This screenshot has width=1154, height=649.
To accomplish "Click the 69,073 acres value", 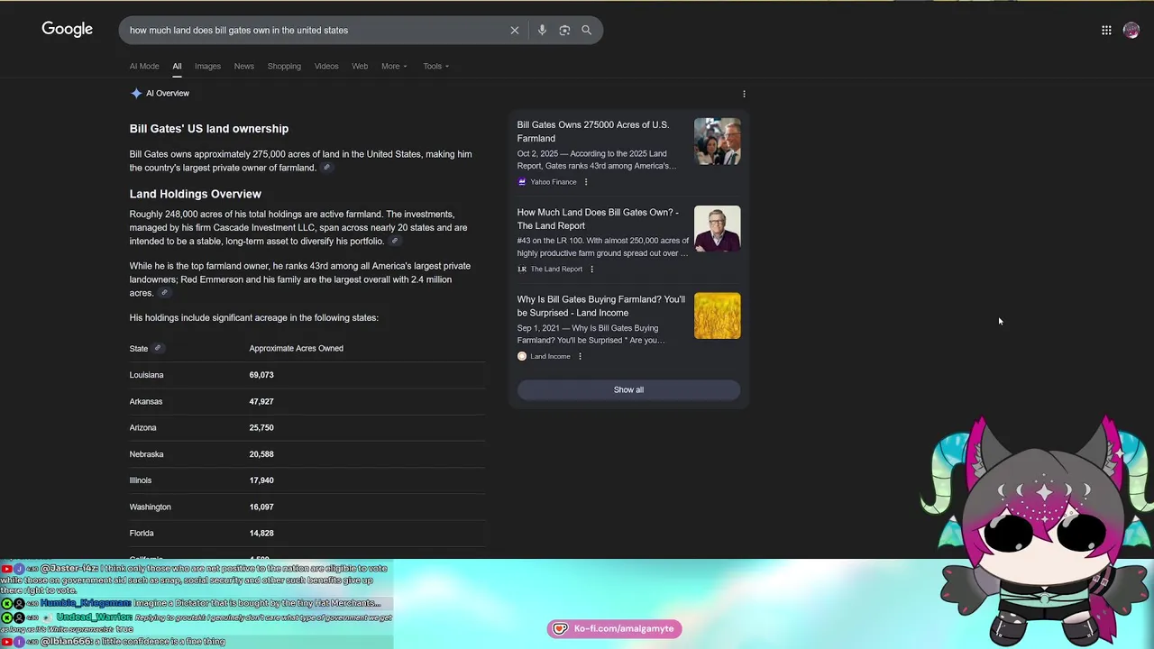I will coord(261,375).
